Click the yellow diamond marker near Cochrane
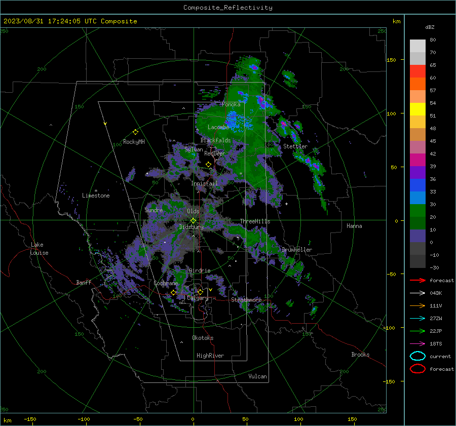Image resolution: width=456 pixels, height=426 pixels. click(x=173, y=293)
